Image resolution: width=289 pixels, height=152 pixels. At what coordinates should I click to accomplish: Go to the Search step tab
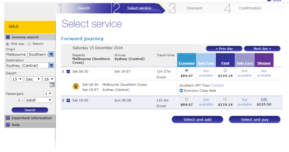(x=84, y=8)
